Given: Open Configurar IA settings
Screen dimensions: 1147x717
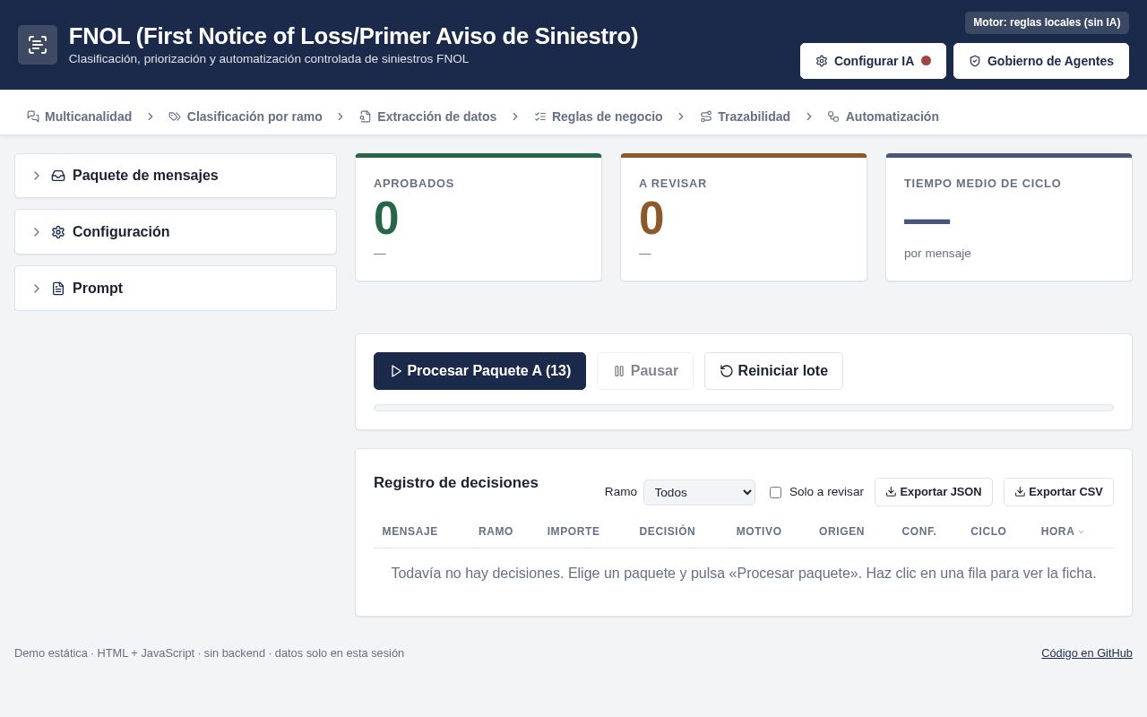Looking at the screenshot, I should [x=873, y=61].
